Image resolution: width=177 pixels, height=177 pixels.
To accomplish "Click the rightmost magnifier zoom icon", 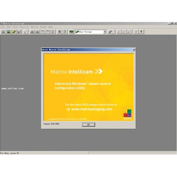I will [x=130, y=32].
